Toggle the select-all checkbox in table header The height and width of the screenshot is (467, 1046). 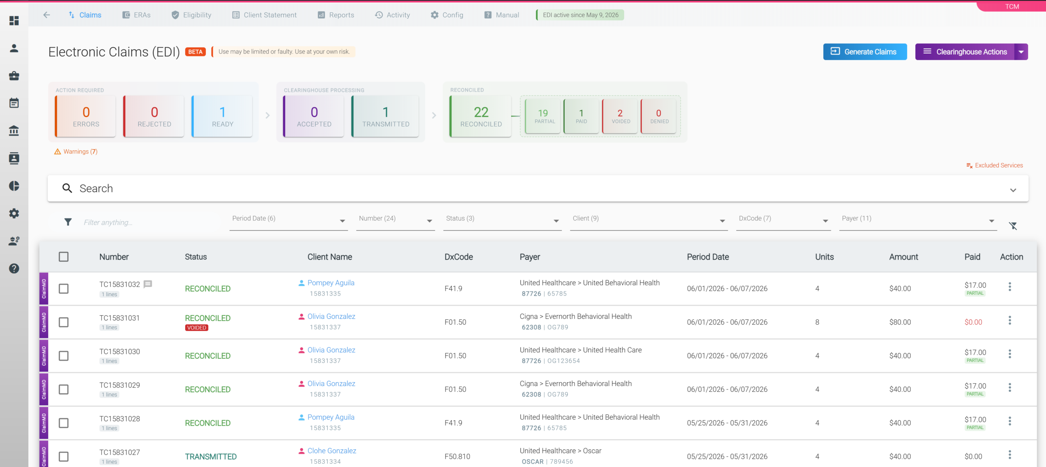64,257
